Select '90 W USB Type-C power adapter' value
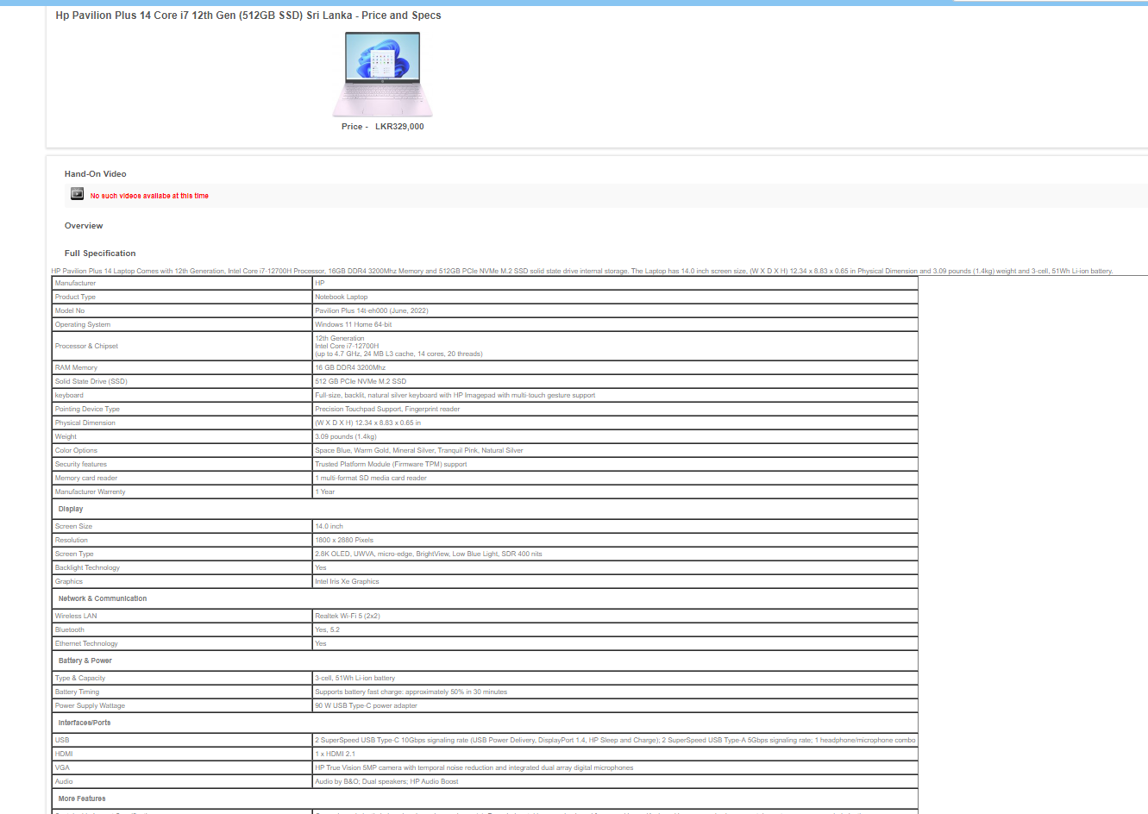Screen dimensions: 1148x814 point(366,705)
